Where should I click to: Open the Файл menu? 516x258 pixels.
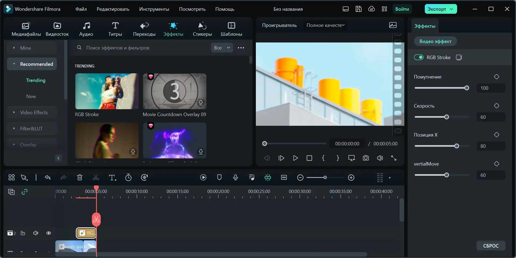tap(81, 9)
